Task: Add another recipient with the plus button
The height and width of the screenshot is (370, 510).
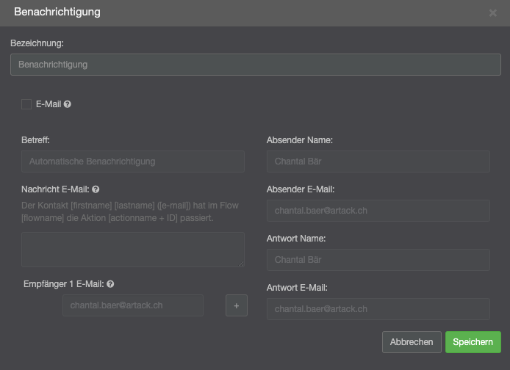Action: coord(237,305)
